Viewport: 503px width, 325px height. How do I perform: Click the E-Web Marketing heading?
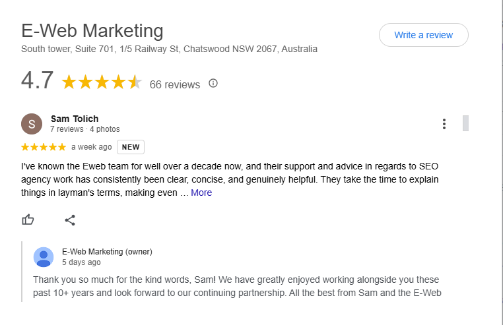92,31
